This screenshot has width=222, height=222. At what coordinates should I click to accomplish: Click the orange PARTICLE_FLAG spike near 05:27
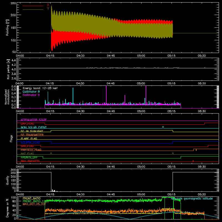pos(196,150)
